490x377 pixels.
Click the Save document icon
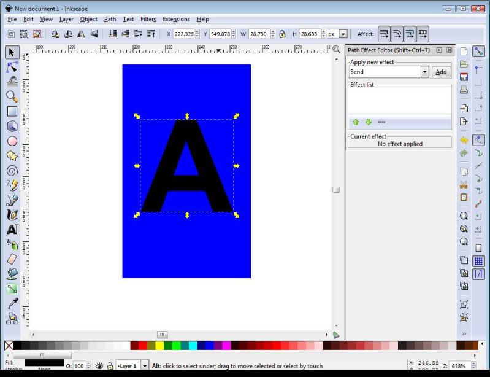click(464, 77)
